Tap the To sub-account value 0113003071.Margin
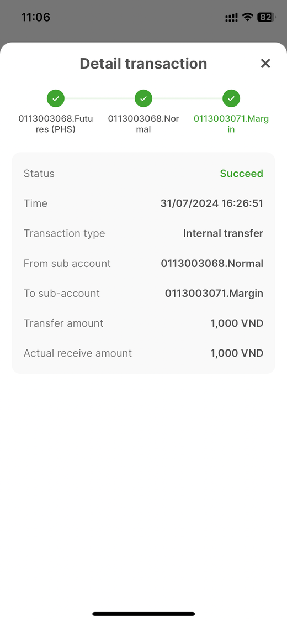 tap(214, 293)
